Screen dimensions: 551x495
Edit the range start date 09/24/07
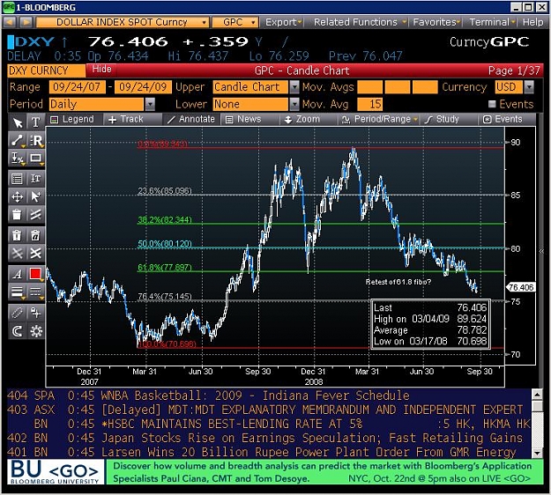click(77, 86)
